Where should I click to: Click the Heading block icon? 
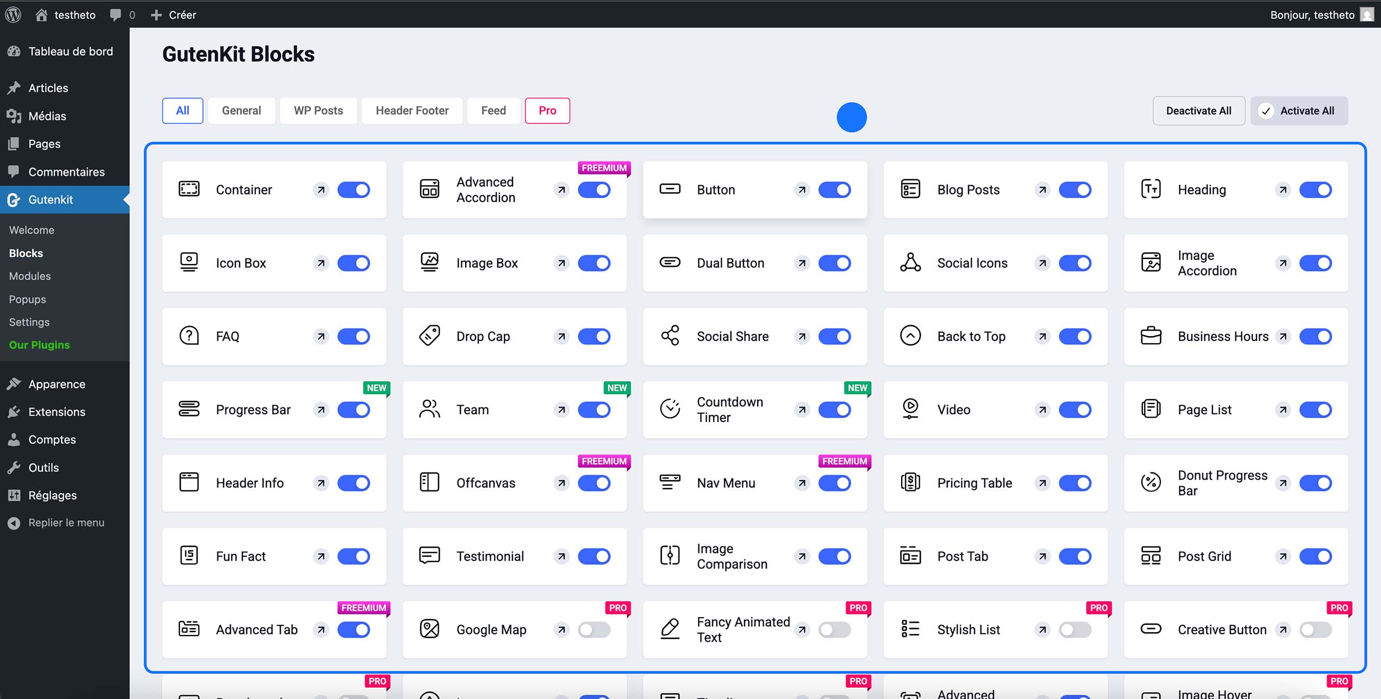click(x=1151, y=190)
